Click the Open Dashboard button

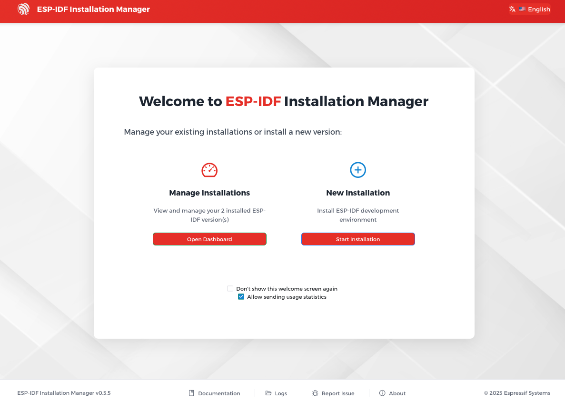[x=209, y=239]
